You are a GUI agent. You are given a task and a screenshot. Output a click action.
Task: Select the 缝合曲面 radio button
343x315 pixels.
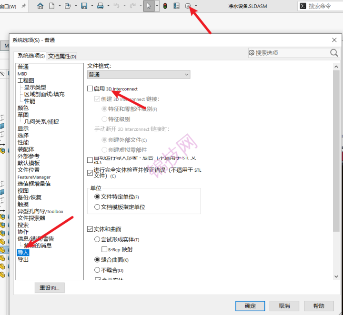(x=97, y=260)
